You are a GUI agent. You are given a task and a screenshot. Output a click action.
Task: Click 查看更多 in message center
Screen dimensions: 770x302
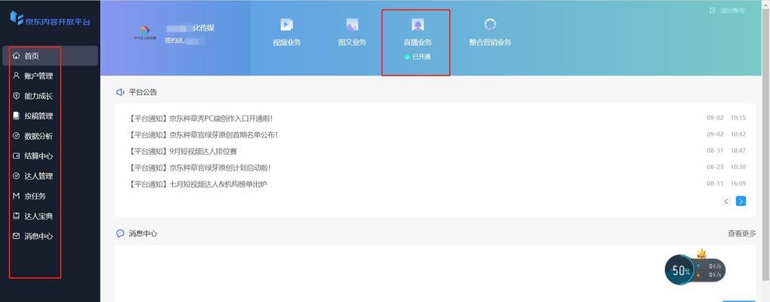click(741, 233)
